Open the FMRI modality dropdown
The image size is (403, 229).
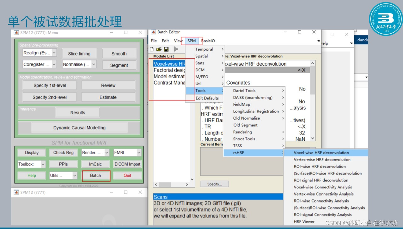pos(128,153)
